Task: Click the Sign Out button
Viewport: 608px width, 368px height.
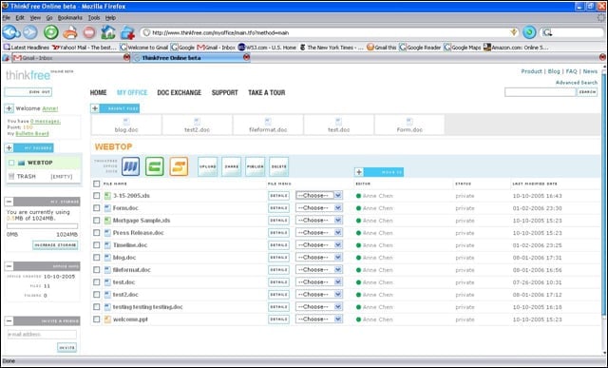Action: click(x=28, y=92)
